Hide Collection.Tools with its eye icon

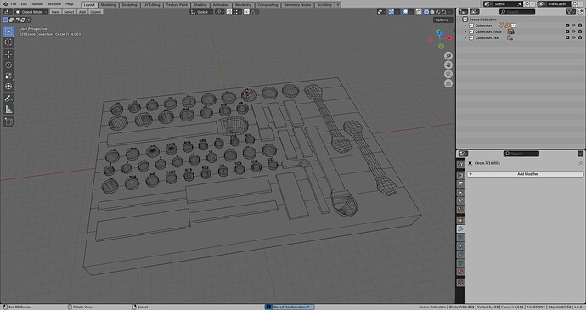(573, 31)
